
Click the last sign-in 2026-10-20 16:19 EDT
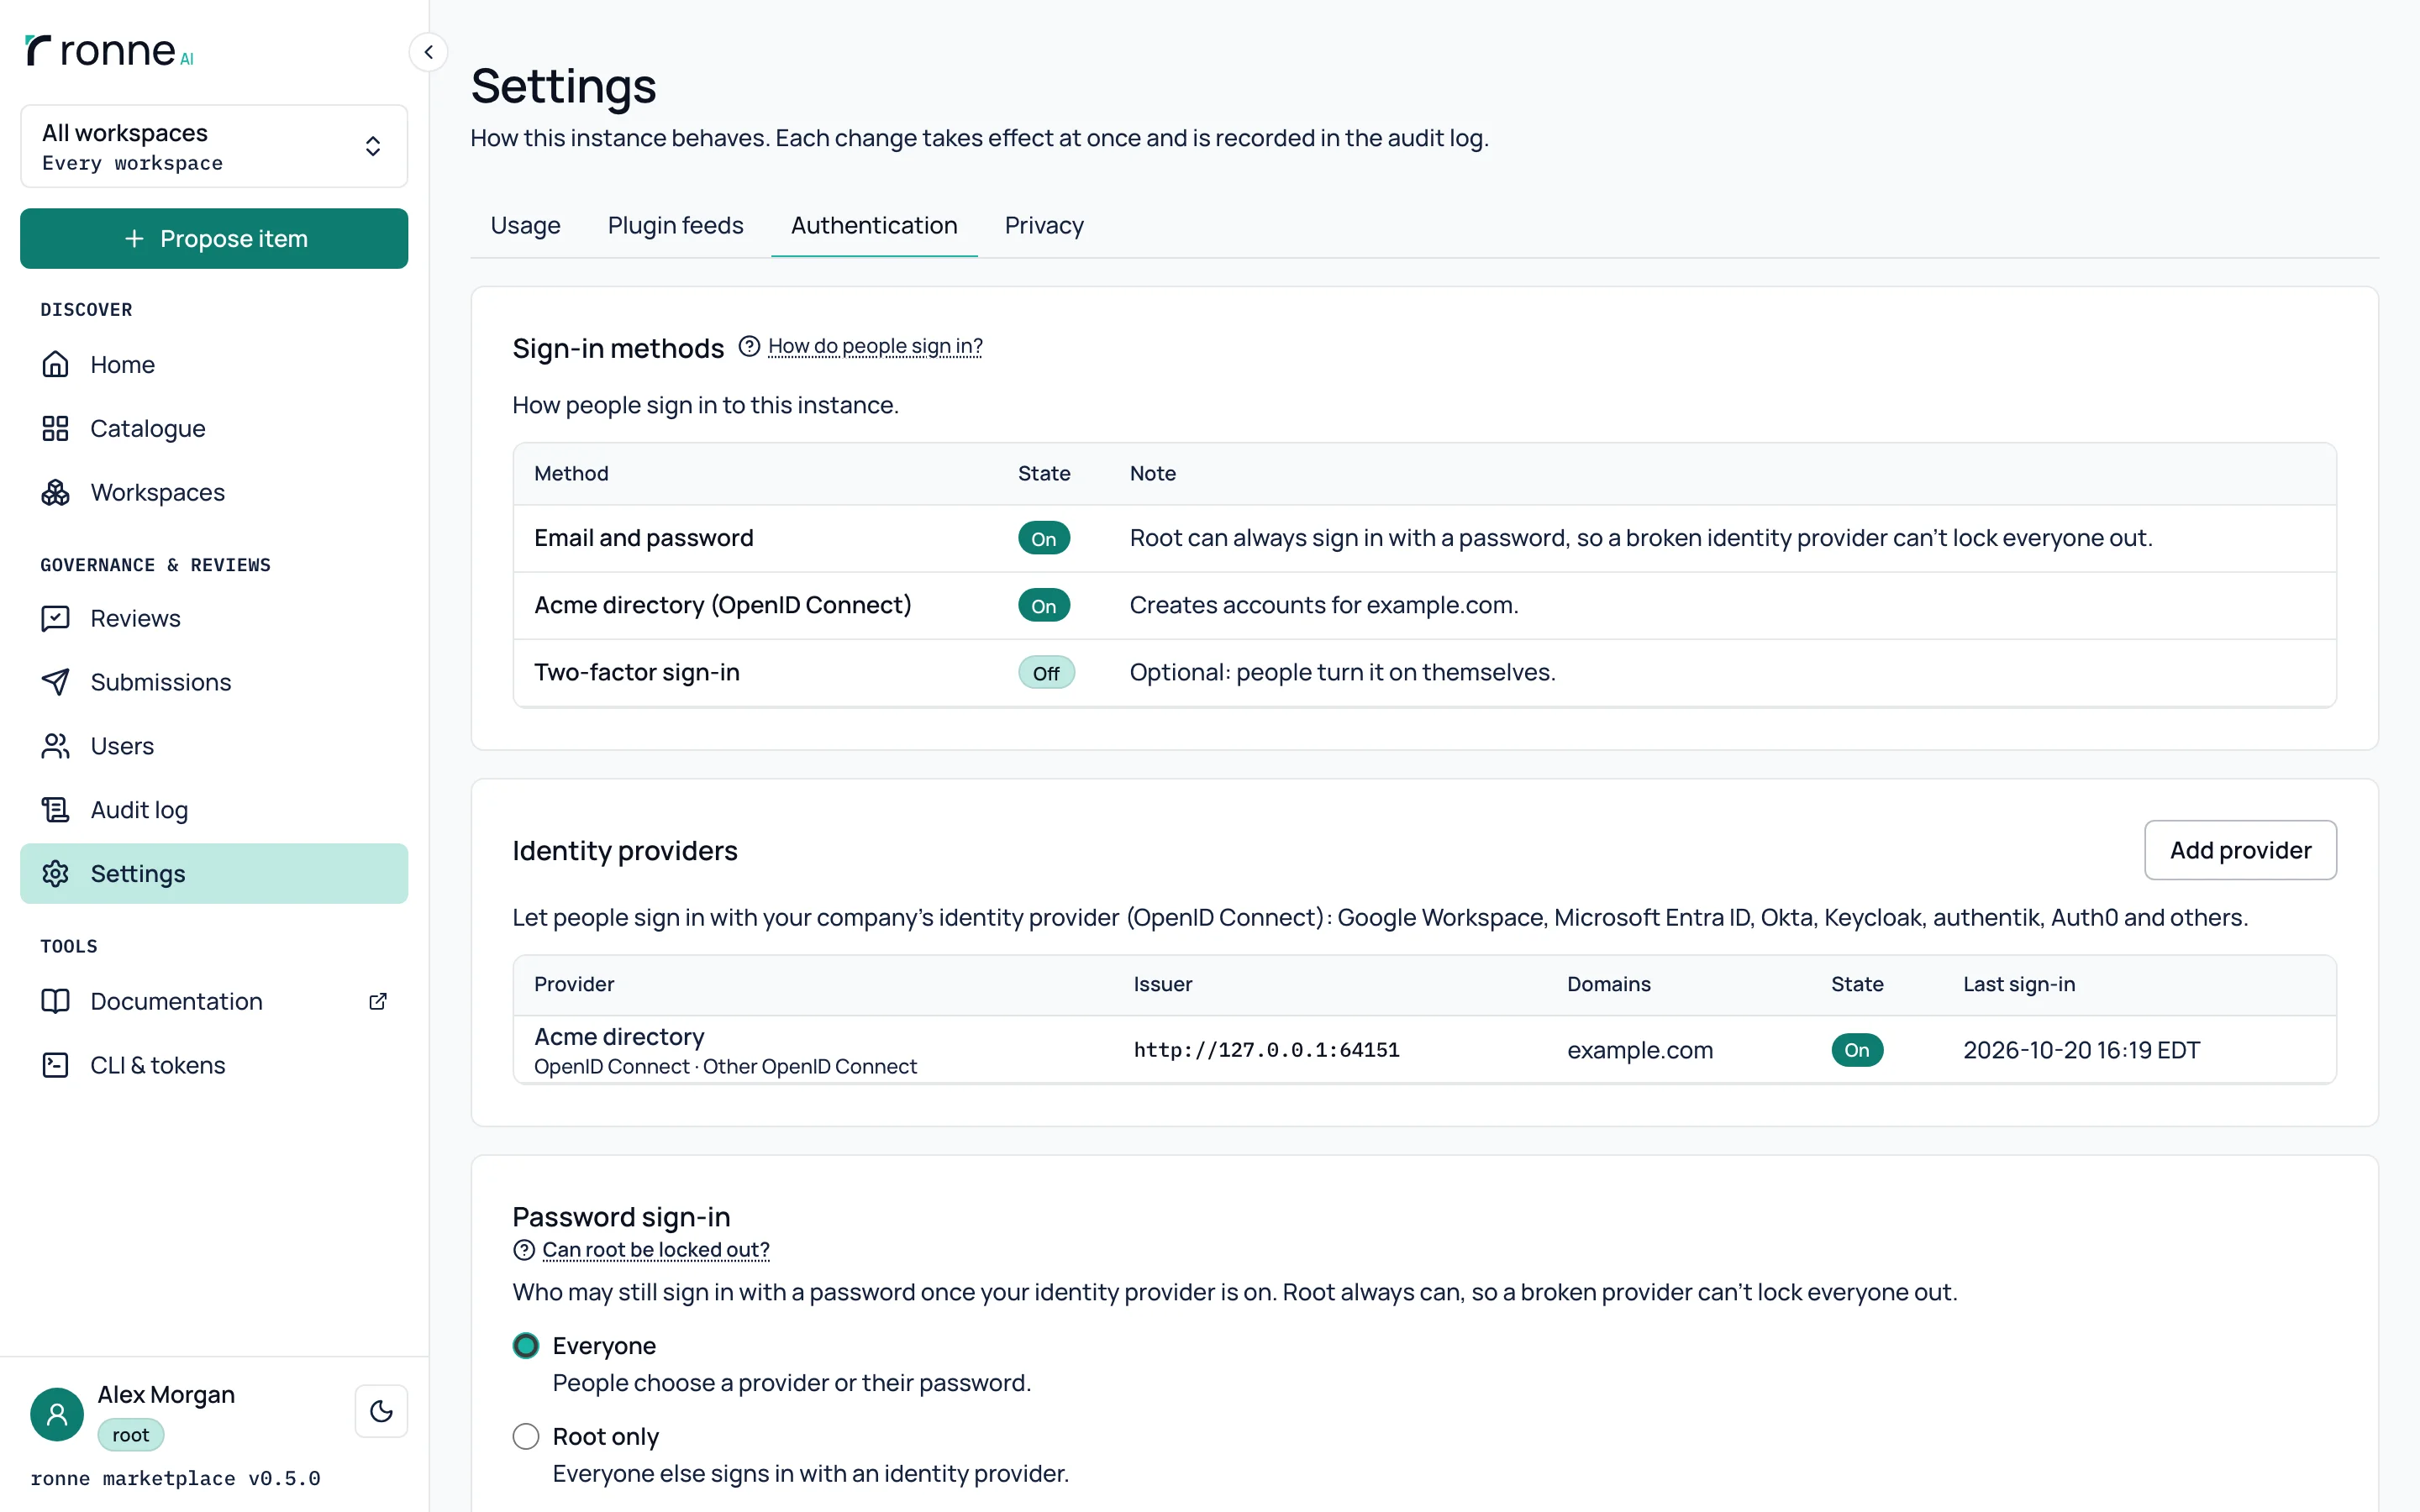pos(2081,1050)
